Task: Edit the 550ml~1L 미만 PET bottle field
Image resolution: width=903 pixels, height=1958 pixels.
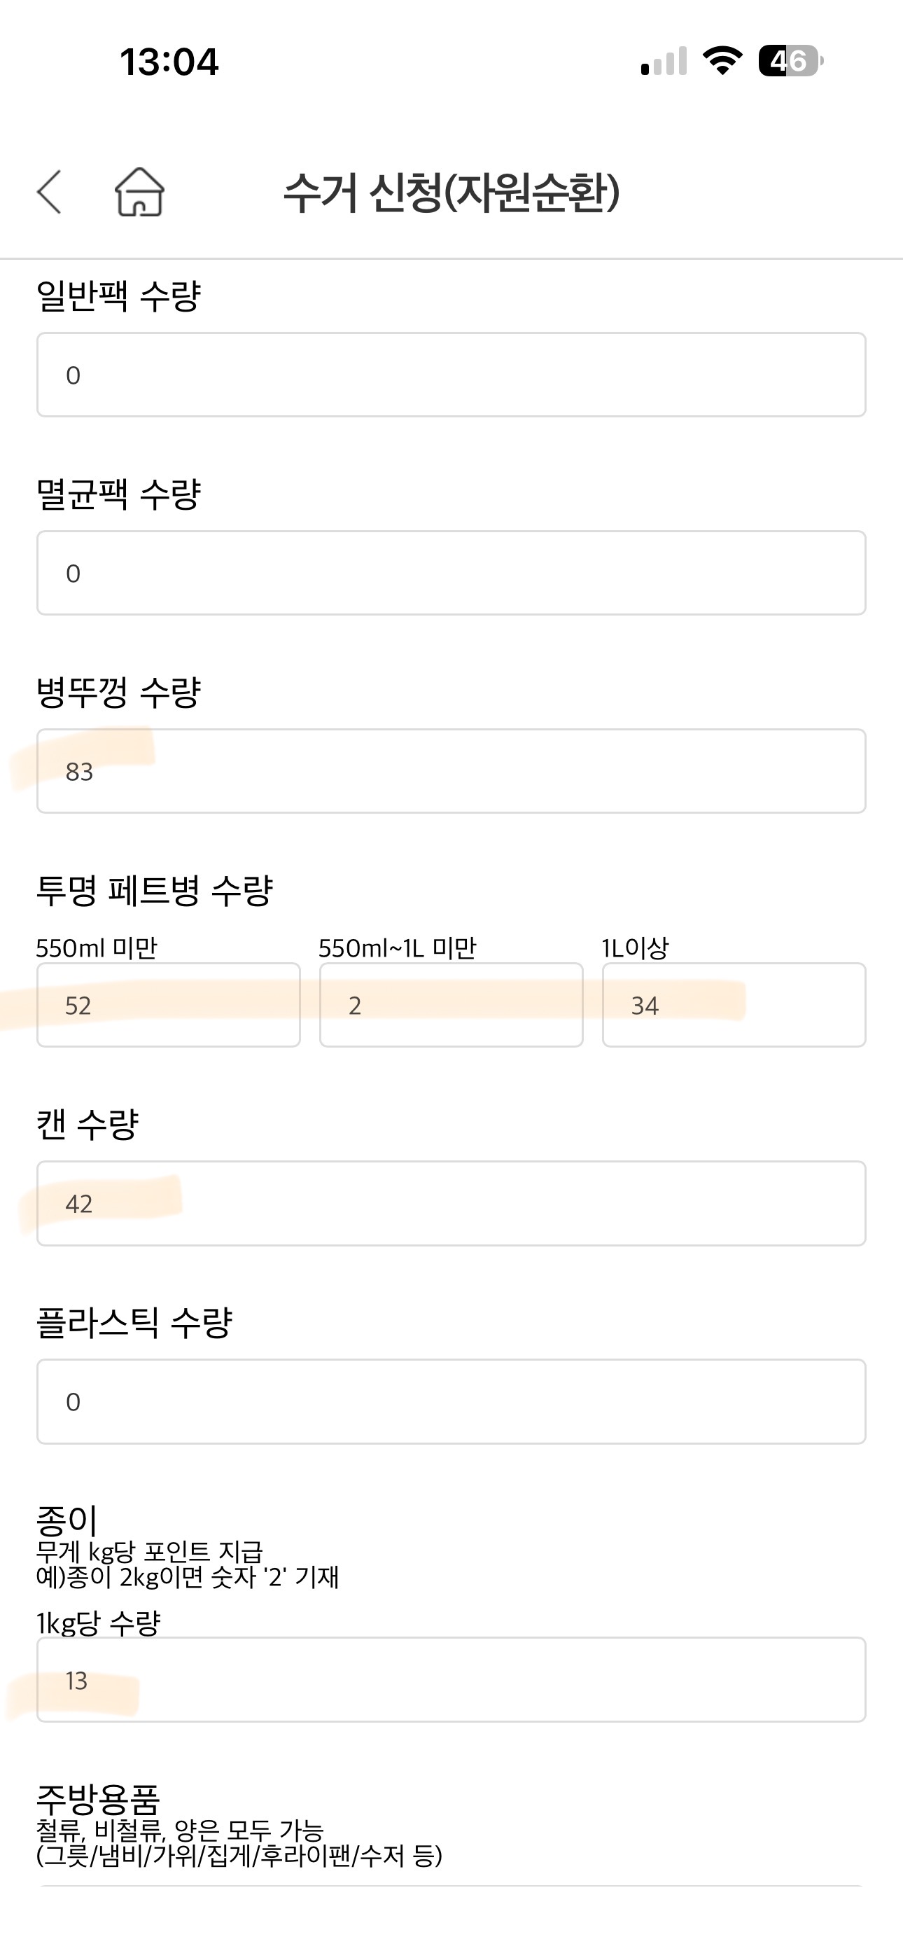Action: point(451,1006)
